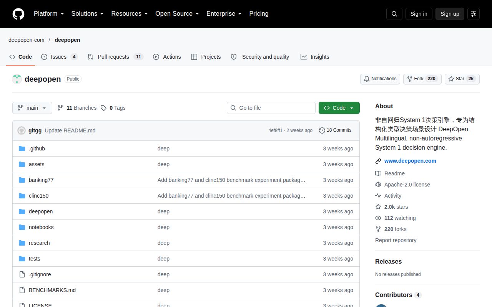Expand the Resources dropdown

130,14
